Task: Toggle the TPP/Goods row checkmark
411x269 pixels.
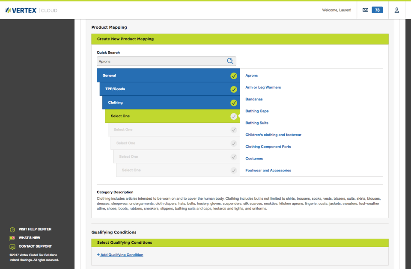Action: (x=234, y=89)
